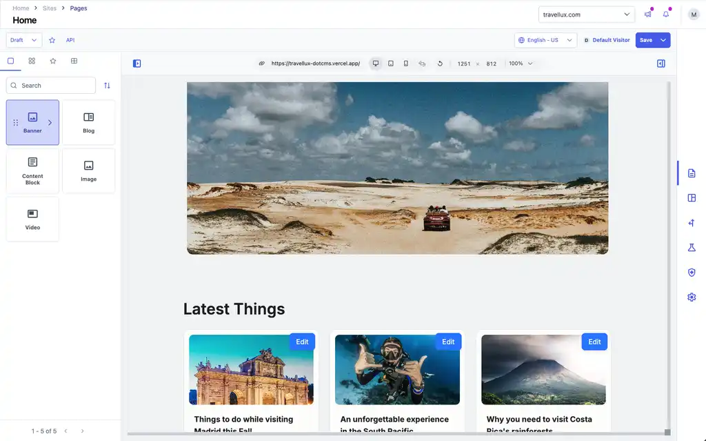Go to previous palette page arrow
The image size is (706, 441).
pyautogui.click(x=65, y=431)
